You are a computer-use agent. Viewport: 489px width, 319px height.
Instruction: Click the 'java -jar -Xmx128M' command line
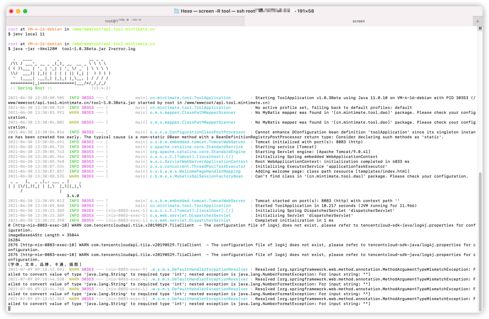pyautogui.click(x=72, y=49)
